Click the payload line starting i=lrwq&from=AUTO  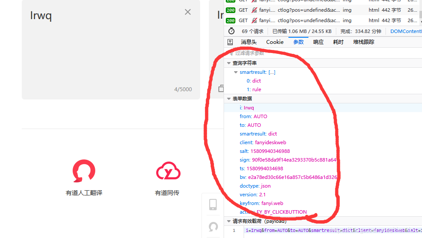tap(333, 230)
